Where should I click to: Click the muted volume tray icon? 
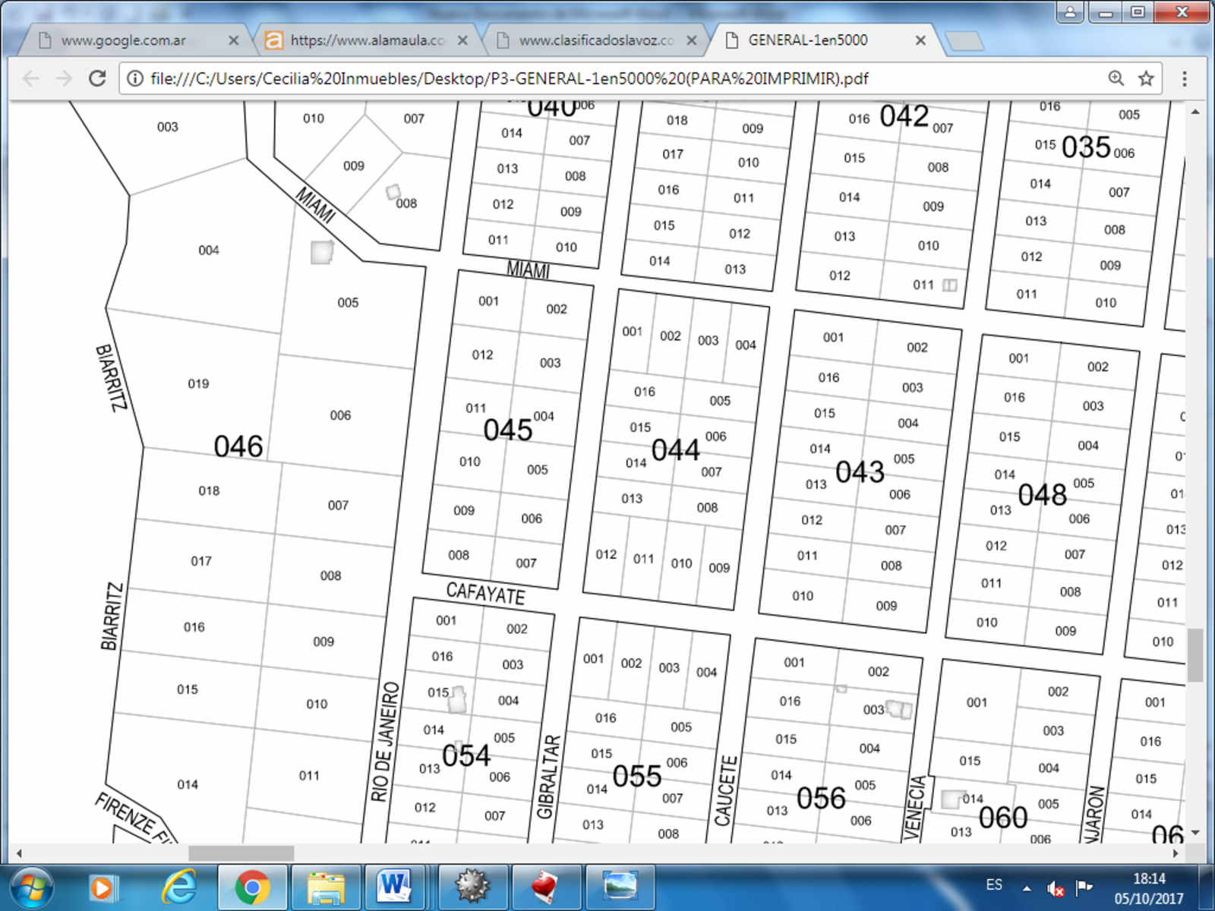click(x=1056, y=887)
